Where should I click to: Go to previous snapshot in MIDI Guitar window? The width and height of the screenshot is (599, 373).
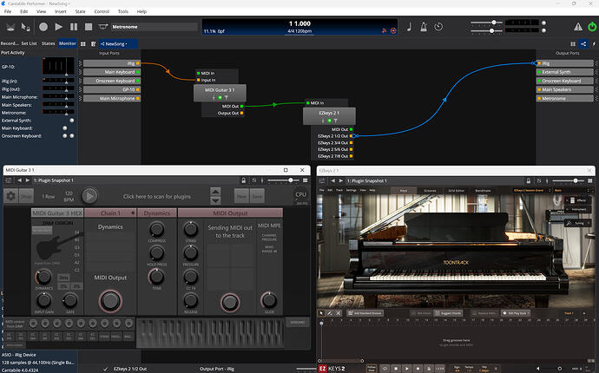[19, 180]
